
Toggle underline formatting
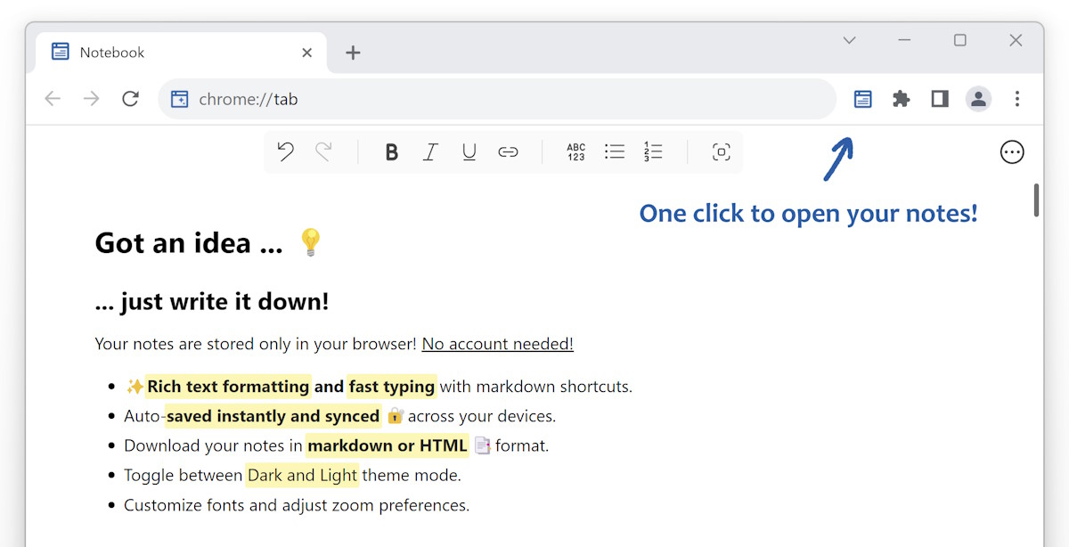coord(469,151)
